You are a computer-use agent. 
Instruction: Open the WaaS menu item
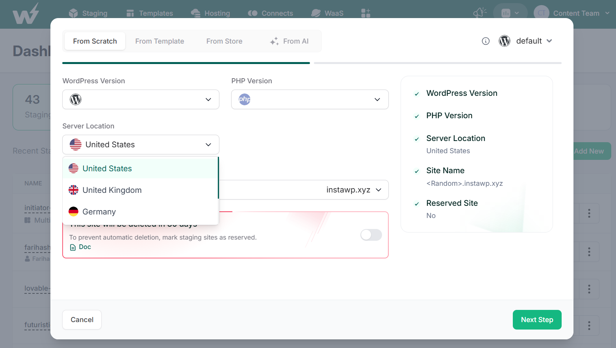327,13
